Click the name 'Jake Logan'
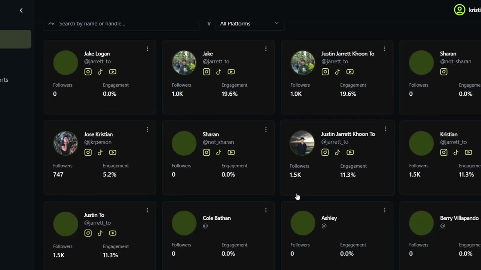The image size is (481, 270). tap(97, 54)
